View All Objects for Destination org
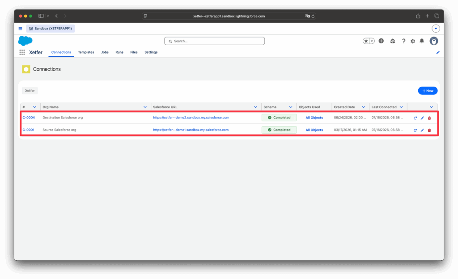 [x=314, y=118]
